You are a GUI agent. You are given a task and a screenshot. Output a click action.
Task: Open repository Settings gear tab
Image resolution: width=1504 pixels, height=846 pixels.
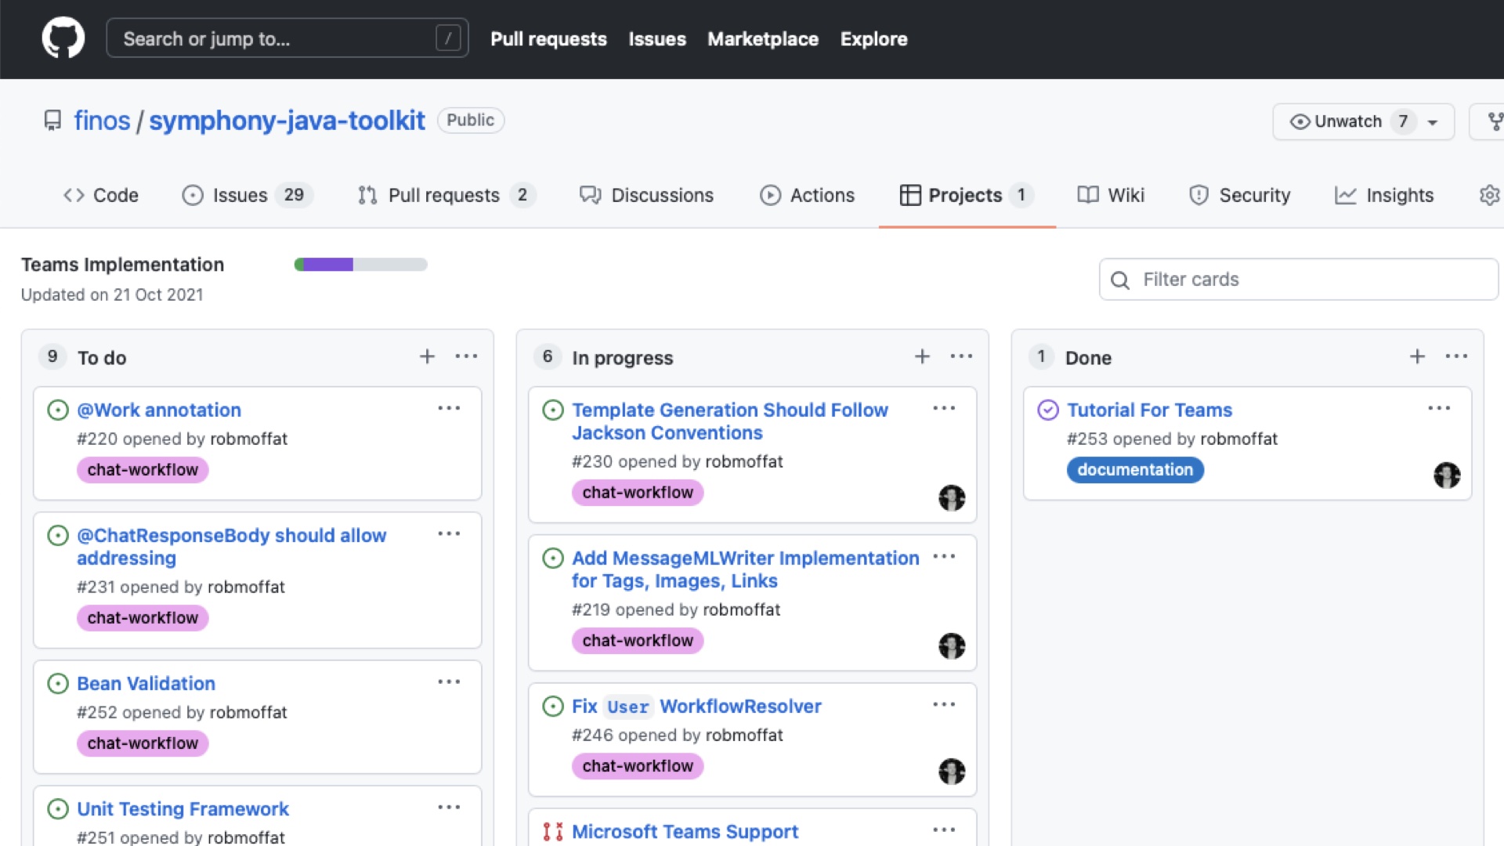click(x=1488, y=195)
